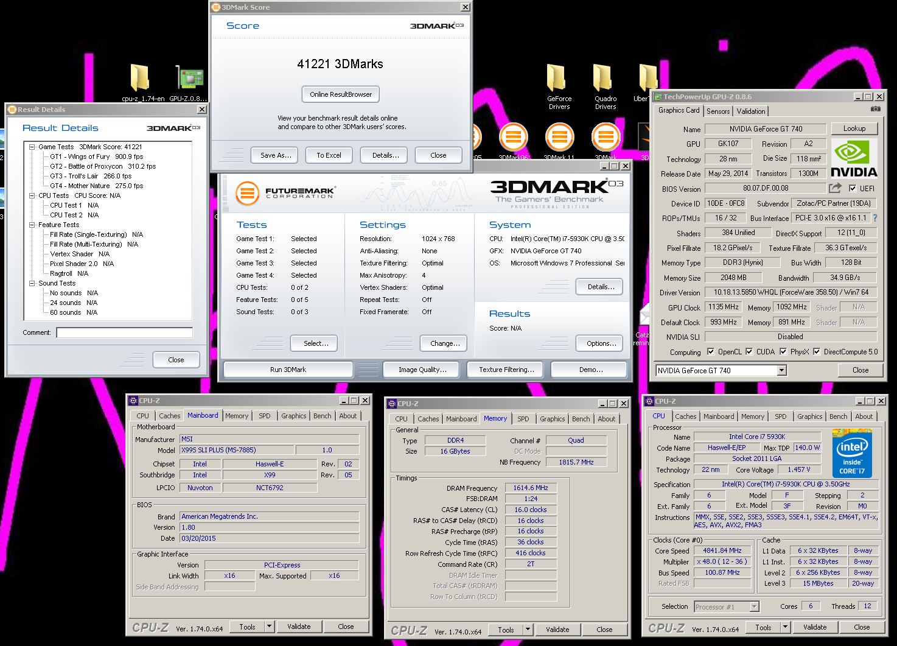
Task: Collapse the Game Tests tree node
Action: tap(32, 147)
